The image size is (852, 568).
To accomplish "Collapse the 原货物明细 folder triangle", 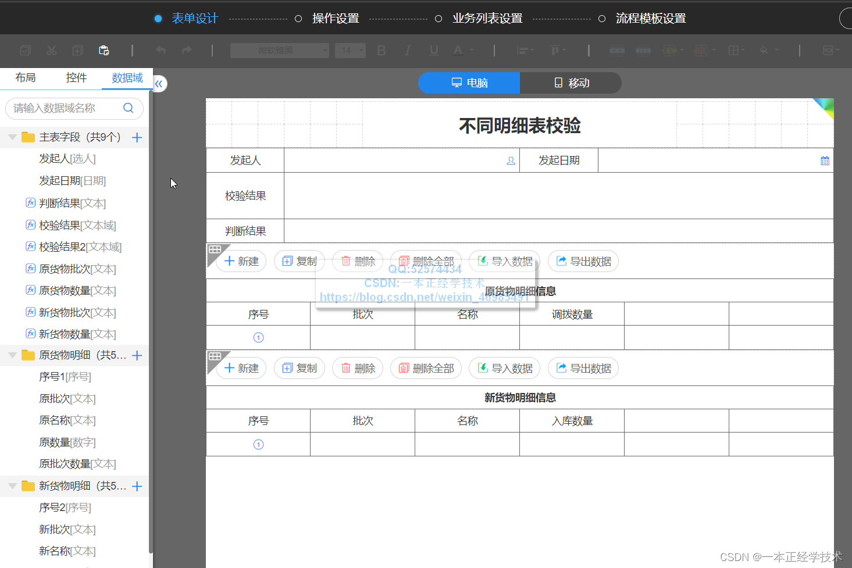I will tap(12, 355).
